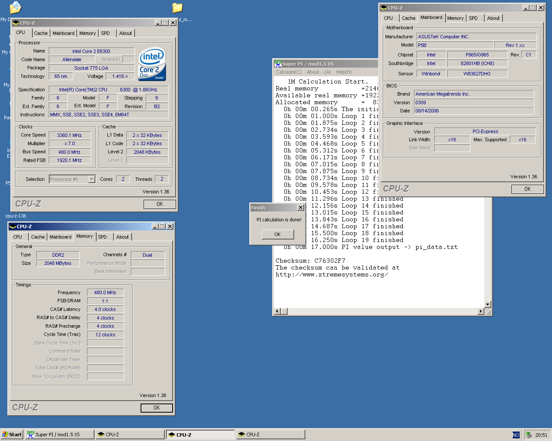Click the CAS# Latency 4.0 clocks value
This screenshot has height=441, width=552.
[105, 309]
